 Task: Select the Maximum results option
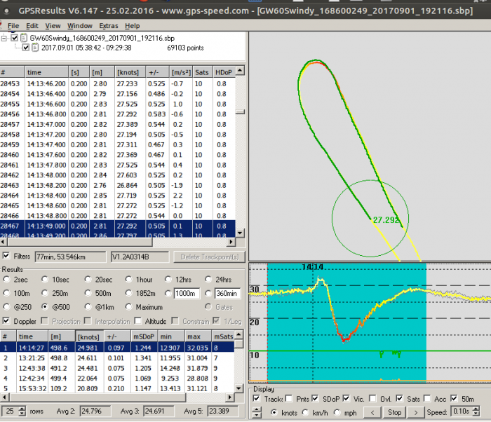click(x=128, y=307)
